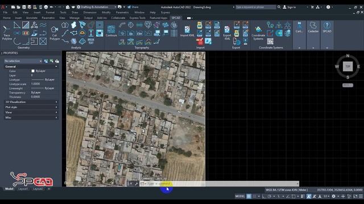
Task: Toggle polar tracking in status bar
Action: tap(269, 197)
